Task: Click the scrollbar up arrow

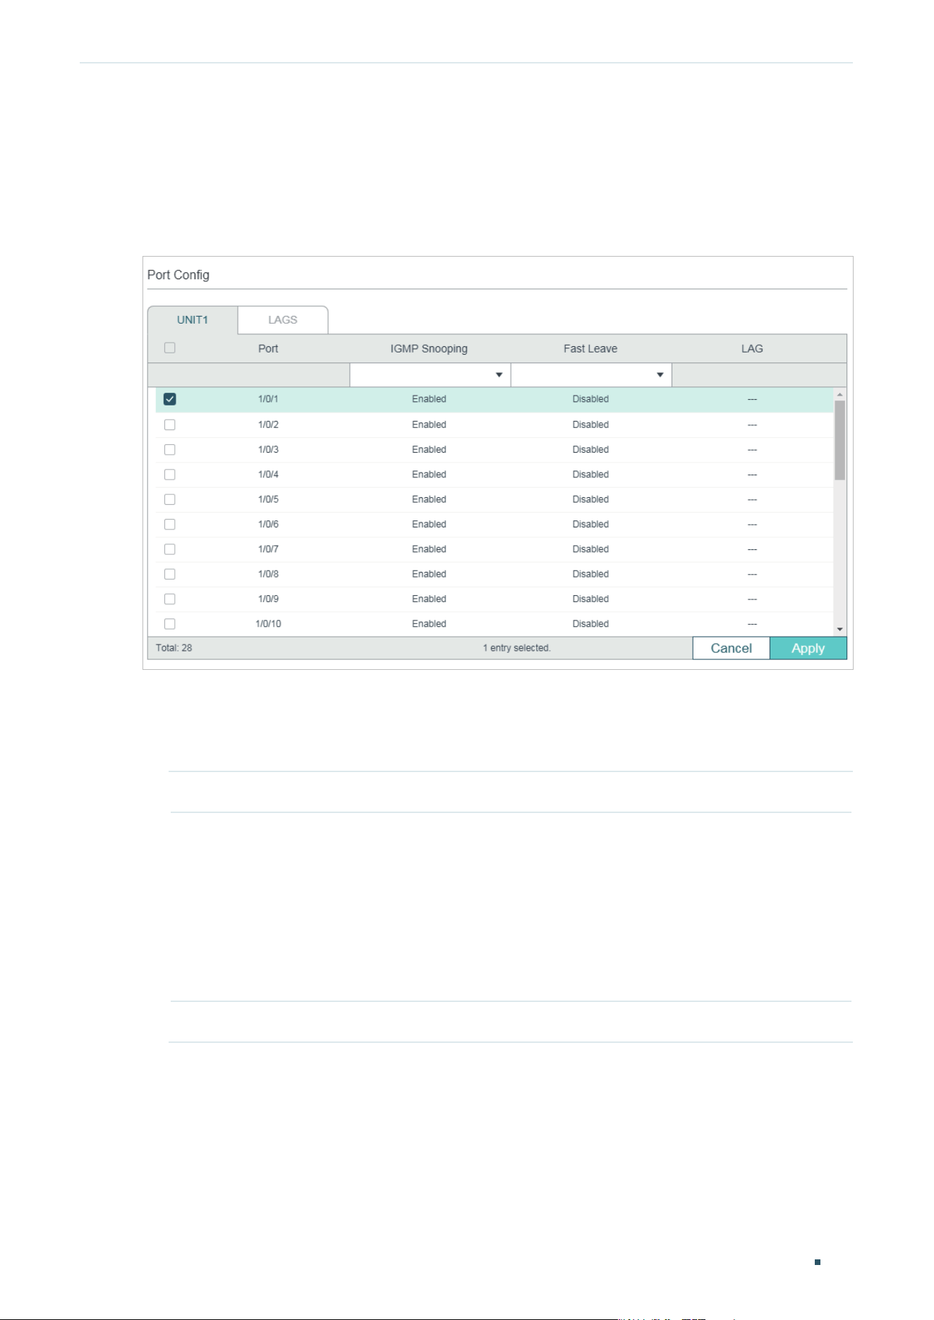Action: [840, 394]
